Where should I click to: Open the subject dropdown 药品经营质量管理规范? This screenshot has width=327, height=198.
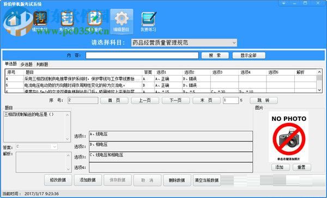point(184,43)
